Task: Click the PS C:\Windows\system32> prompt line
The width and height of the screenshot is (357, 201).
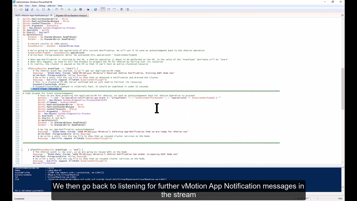Action: [x=29, y=190]
